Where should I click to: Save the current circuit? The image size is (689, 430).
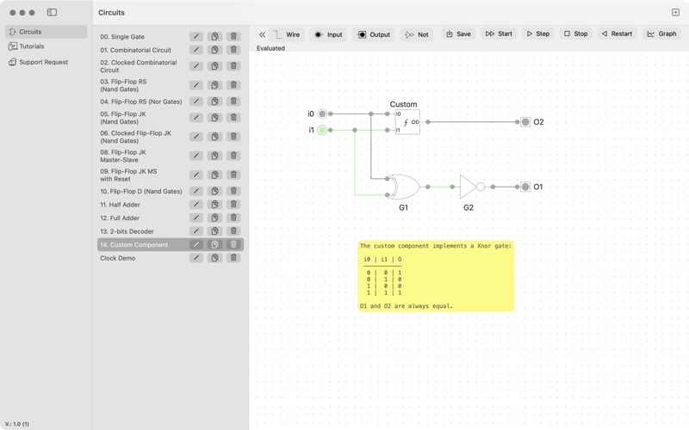pyautogui.click(x=458, y=34)
